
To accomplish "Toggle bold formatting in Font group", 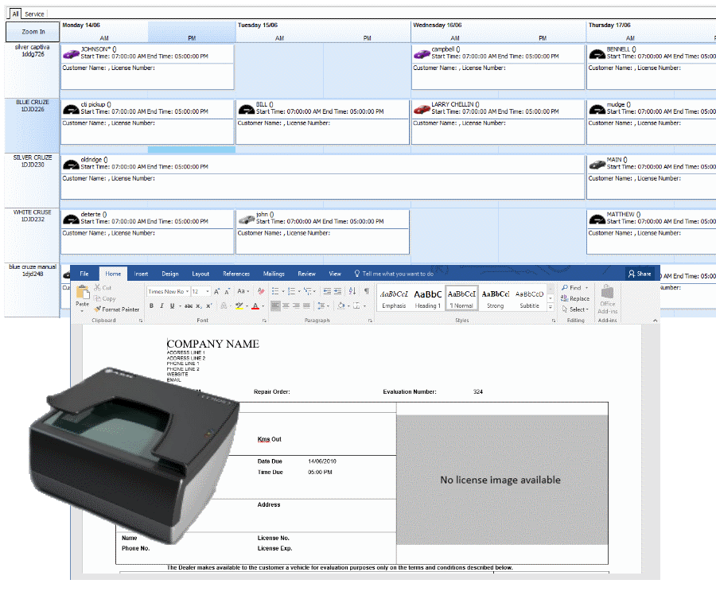I will [x=151, y=305].
